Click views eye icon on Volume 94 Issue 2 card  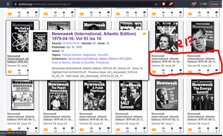pyautogui.click(x=199, y=128)
